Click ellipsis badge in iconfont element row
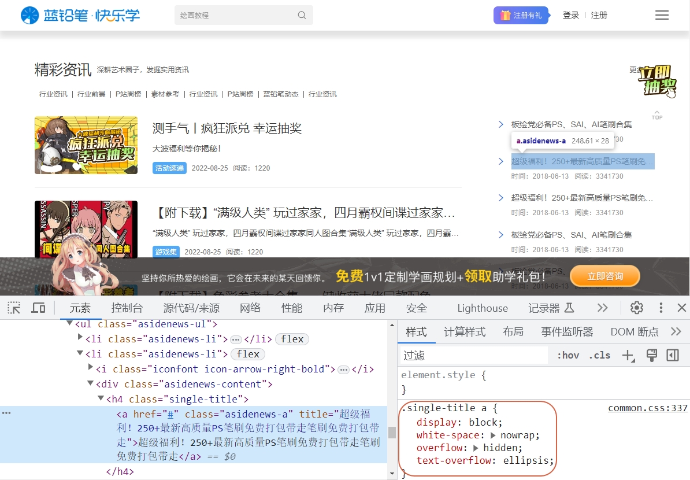Image resolution: width=690 pixels, height=480 pixels. 343,370
